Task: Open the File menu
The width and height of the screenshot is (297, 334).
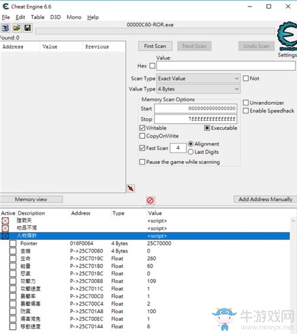Action: pyautogui.click(x=6, y=17)
